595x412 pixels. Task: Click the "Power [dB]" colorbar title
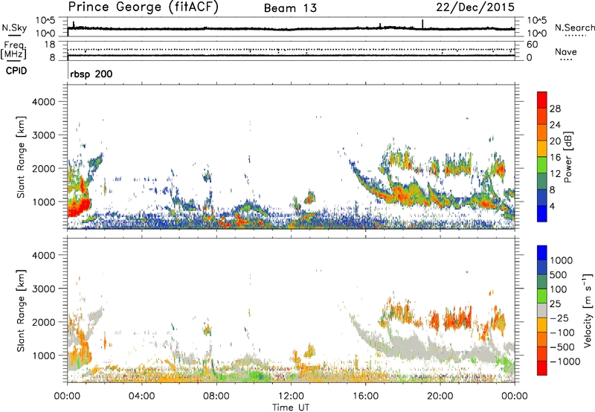tap(568, 157)
